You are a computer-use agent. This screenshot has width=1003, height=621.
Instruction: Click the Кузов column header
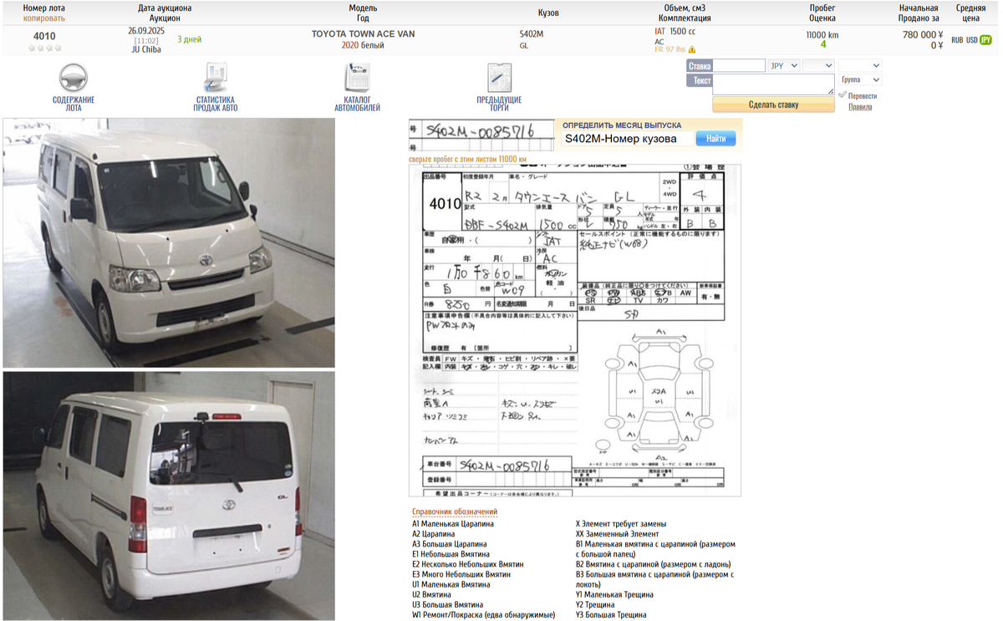pyautogui.click(x=548, y=13)
